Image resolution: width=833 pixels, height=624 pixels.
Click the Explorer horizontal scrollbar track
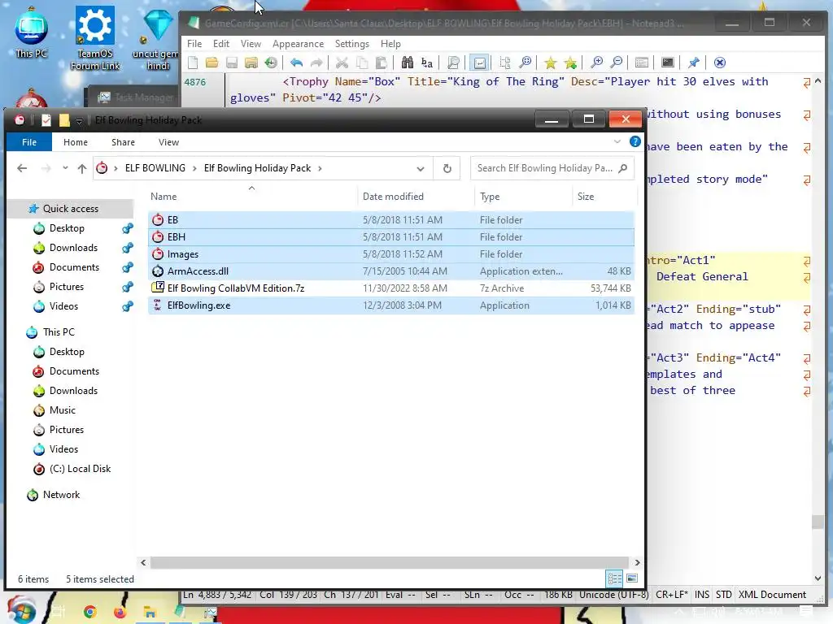pos(391,562)
